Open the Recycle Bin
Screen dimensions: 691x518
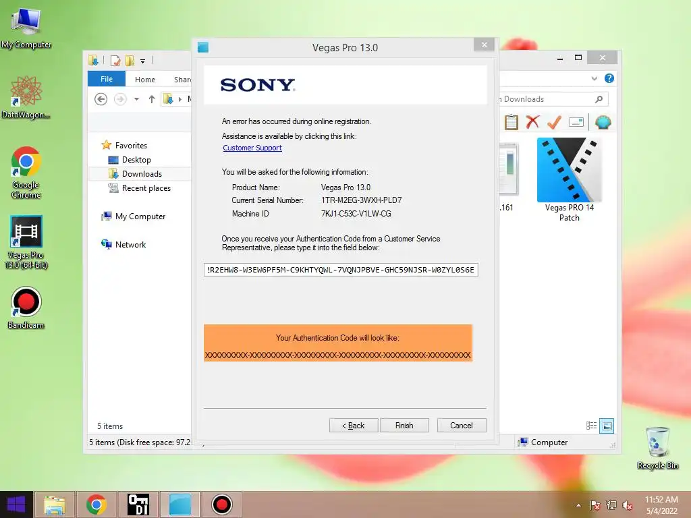pyautogui.click(x=657, y=448)
